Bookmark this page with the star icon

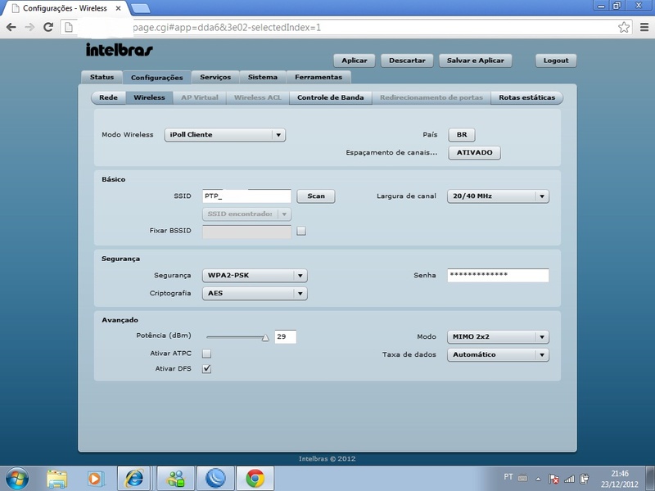click(x=624, y=28)
